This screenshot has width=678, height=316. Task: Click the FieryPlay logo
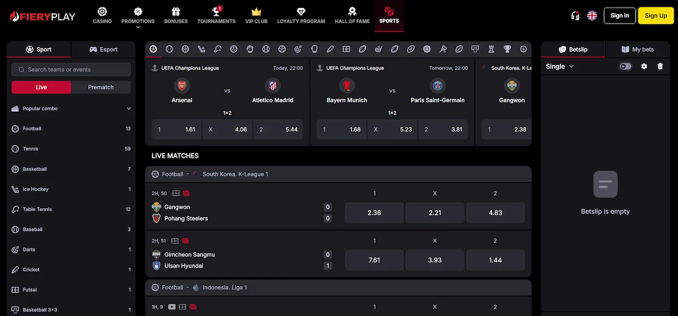42,16
